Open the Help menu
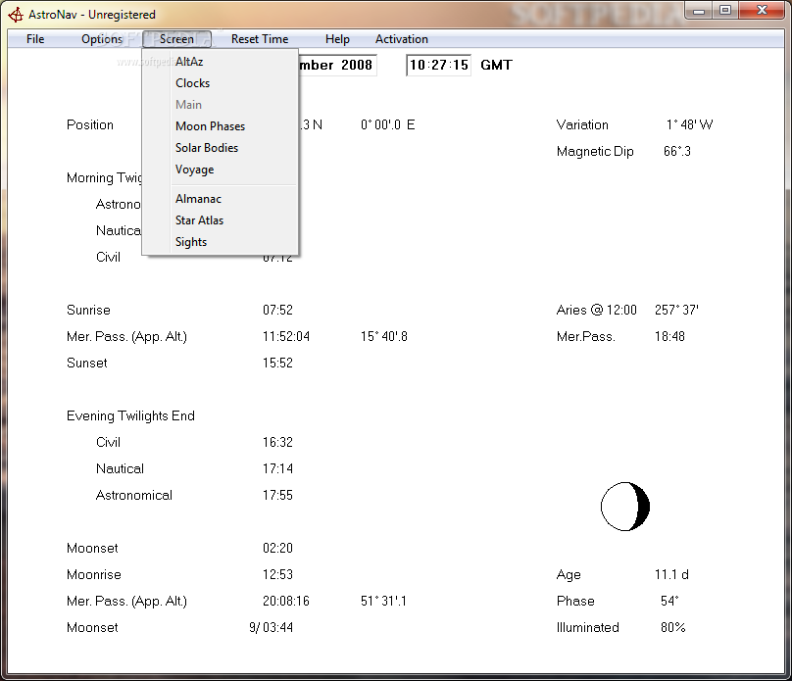The width and height of the screenshot is (792, 681). 337,39
